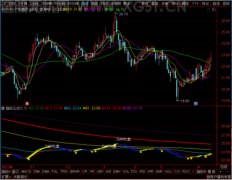232x180 pixels.
Task: Select the FSL indicator
Action: (x=55, y=172)
